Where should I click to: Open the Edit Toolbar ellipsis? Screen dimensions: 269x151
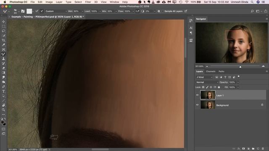[3, 115]
